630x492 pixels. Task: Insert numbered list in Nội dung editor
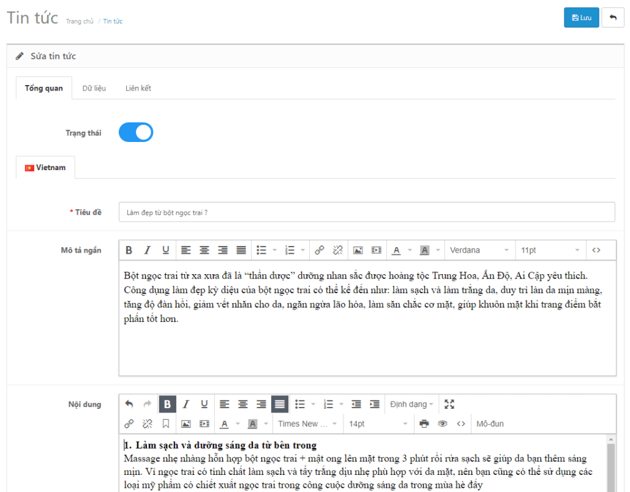(328, 404)
